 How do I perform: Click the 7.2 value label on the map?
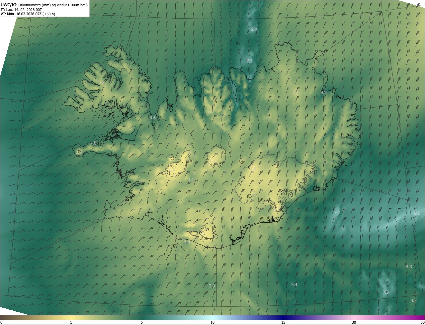point(249,61)
